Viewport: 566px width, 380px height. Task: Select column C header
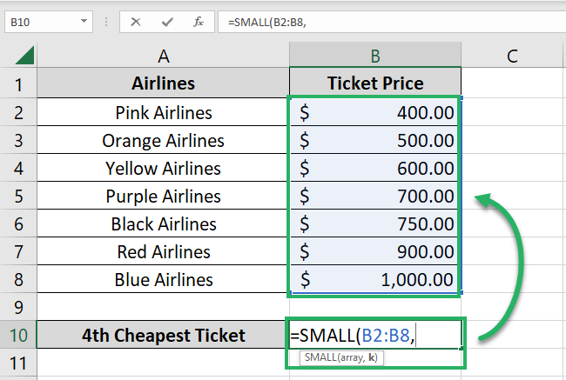(512, 57)
